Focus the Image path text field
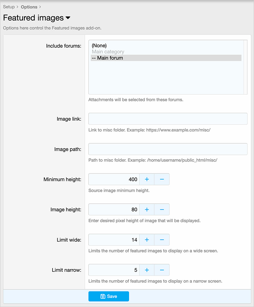Viewport: 254px width, 307px height. pos(168,149)
